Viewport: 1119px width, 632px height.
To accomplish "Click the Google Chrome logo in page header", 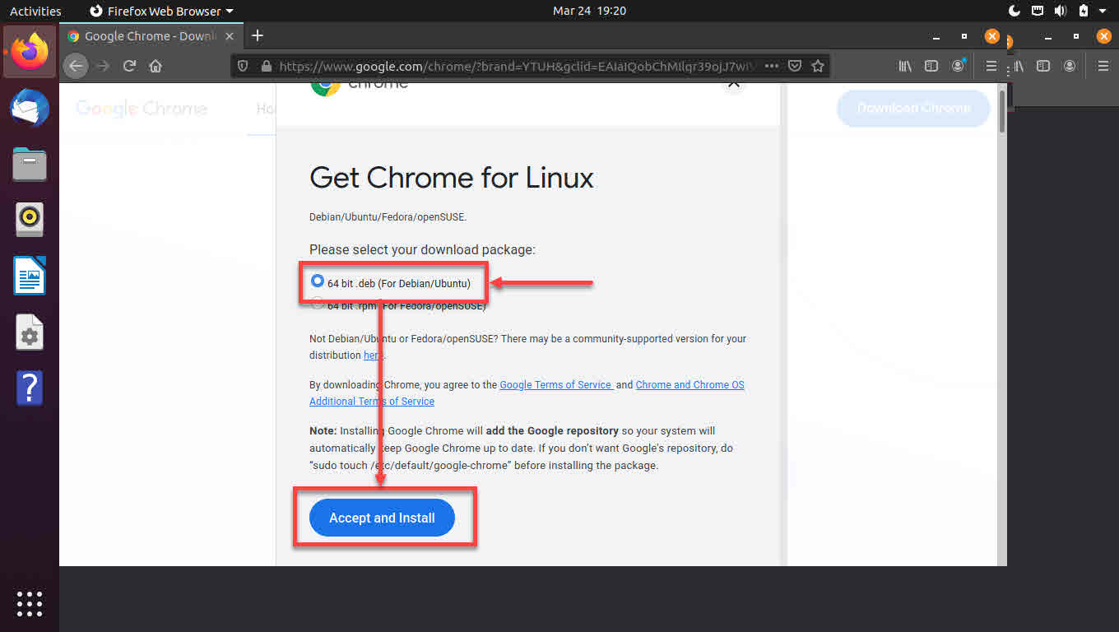I will [142, 109].
